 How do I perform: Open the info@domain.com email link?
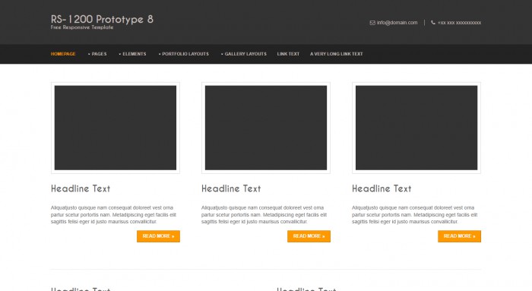pyautogui.click(x=397, y=23)
